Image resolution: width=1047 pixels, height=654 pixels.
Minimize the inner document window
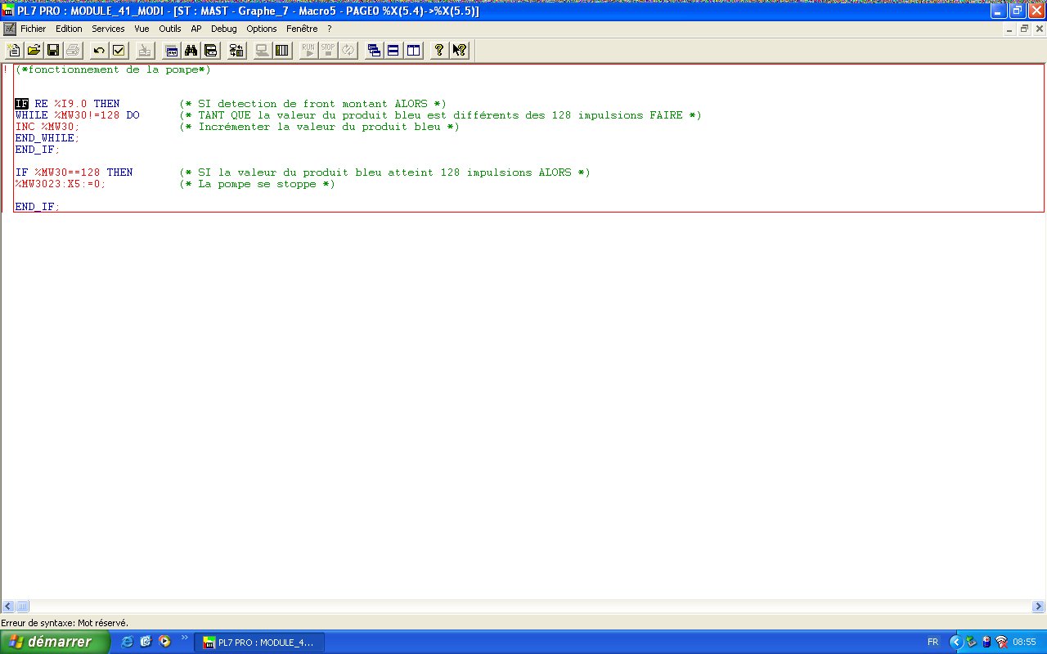[1009, 29]
